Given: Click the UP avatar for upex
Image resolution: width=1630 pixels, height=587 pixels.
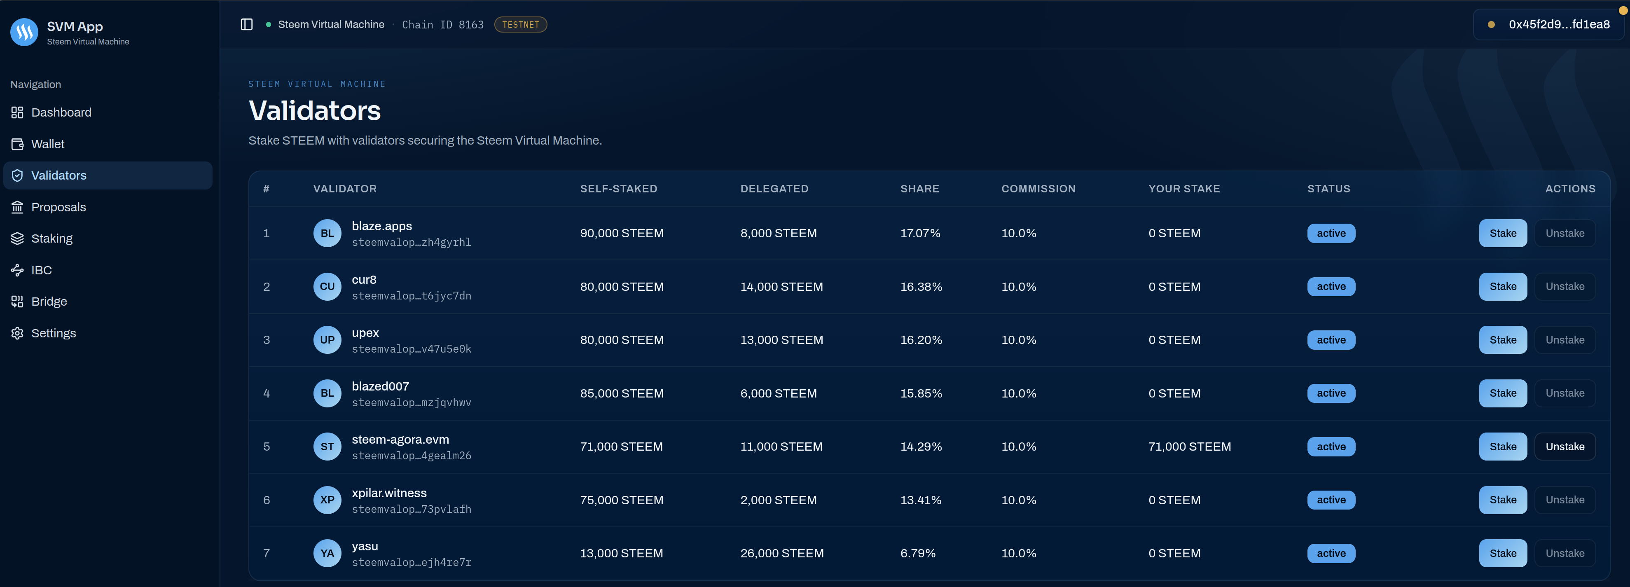Looking at the screenshot, I should click(x=327, y=340).
